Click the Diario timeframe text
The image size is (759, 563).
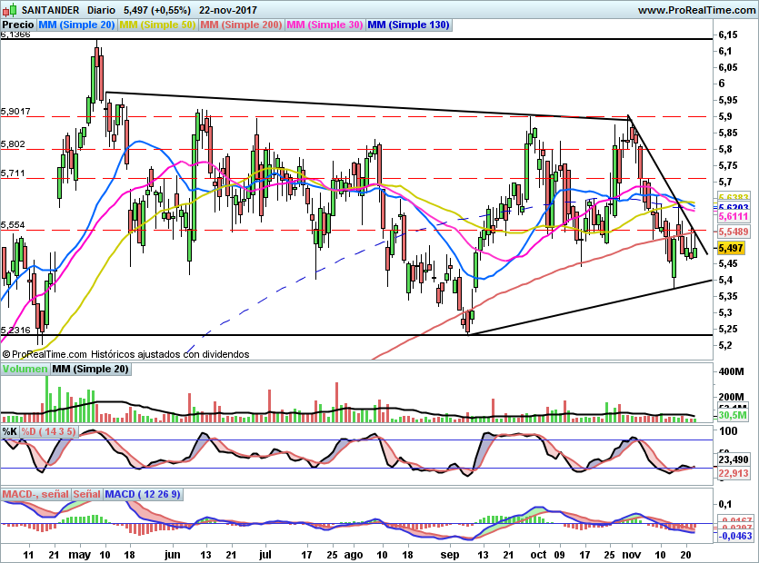tap(101, 10)
